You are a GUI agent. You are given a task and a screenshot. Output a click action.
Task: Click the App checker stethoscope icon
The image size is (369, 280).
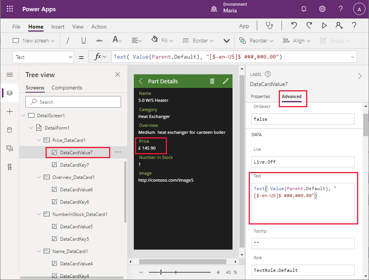point(270,26)
